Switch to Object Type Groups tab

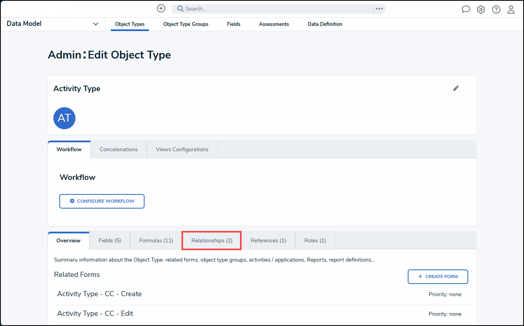[x=186, y=24]
